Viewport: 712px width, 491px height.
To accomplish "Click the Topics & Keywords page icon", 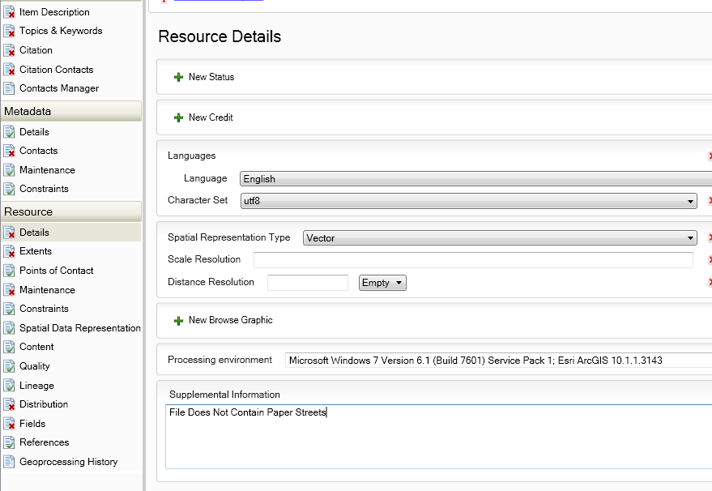I will 9,31.
